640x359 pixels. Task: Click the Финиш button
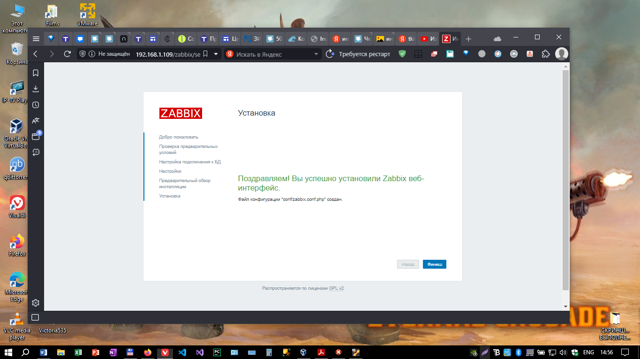tap(434, 264)
